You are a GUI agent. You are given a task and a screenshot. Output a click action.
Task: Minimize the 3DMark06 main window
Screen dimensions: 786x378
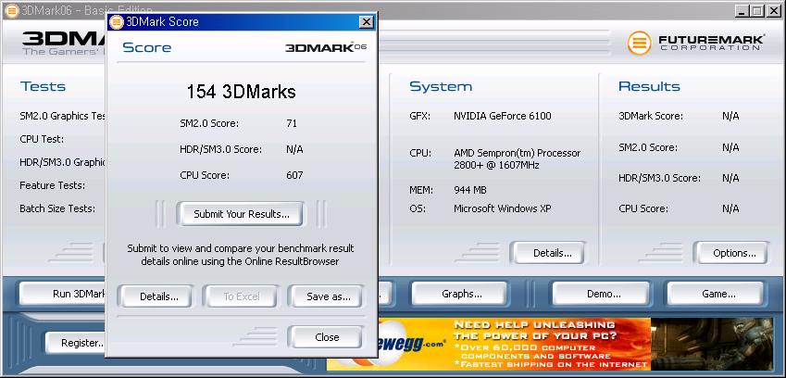point(742,10)
